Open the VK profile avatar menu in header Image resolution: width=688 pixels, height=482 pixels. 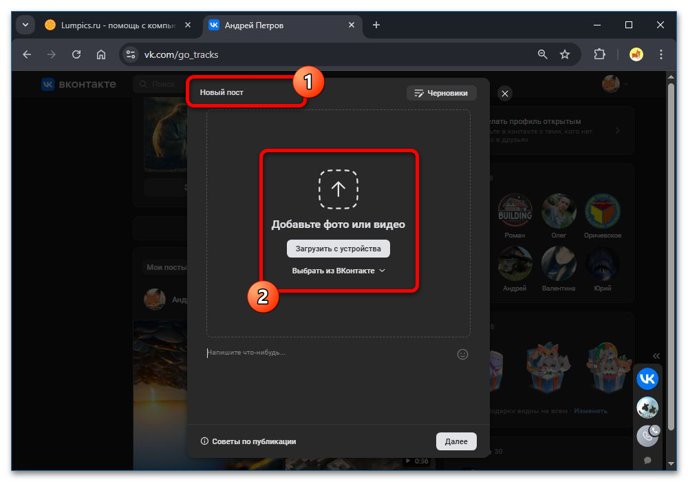(614, 83)
